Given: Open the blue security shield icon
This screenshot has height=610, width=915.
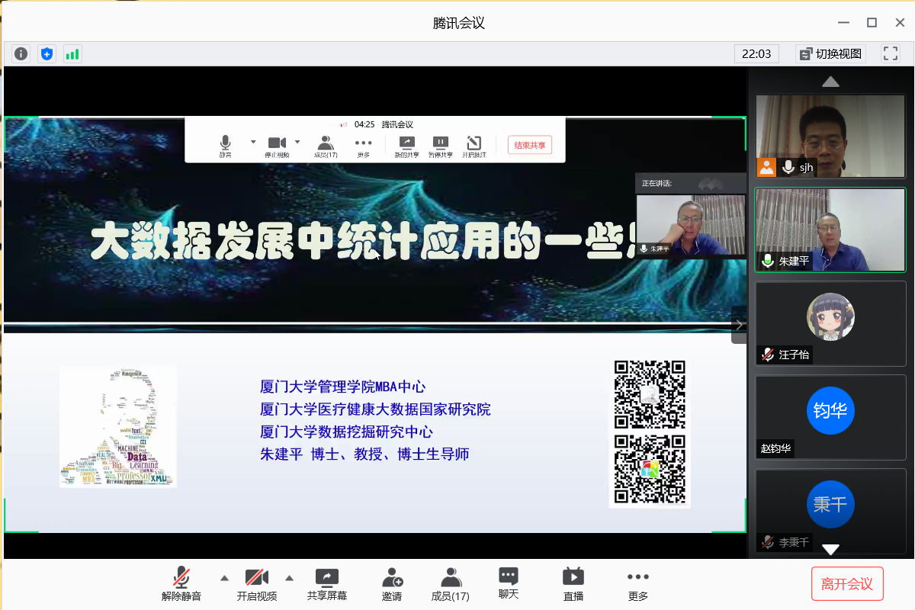Looking at the screenshot, I should (47, 54).
